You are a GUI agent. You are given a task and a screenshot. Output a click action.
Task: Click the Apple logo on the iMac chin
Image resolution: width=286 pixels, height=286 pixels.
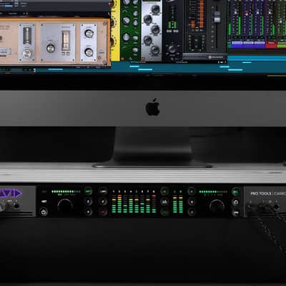[152, 107]
